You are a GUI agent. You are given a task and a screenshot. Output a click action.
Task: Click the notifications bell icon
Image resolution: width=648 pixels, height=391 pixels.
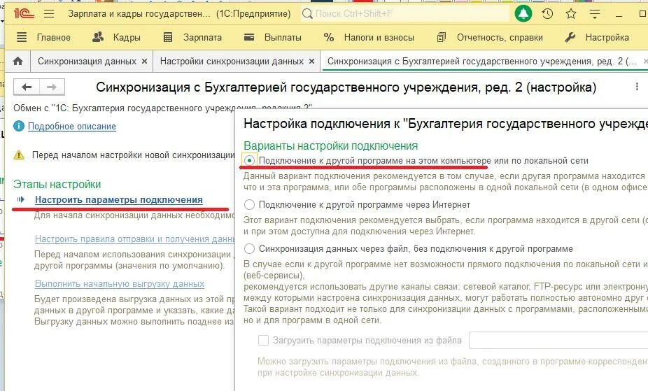point(523,13)
